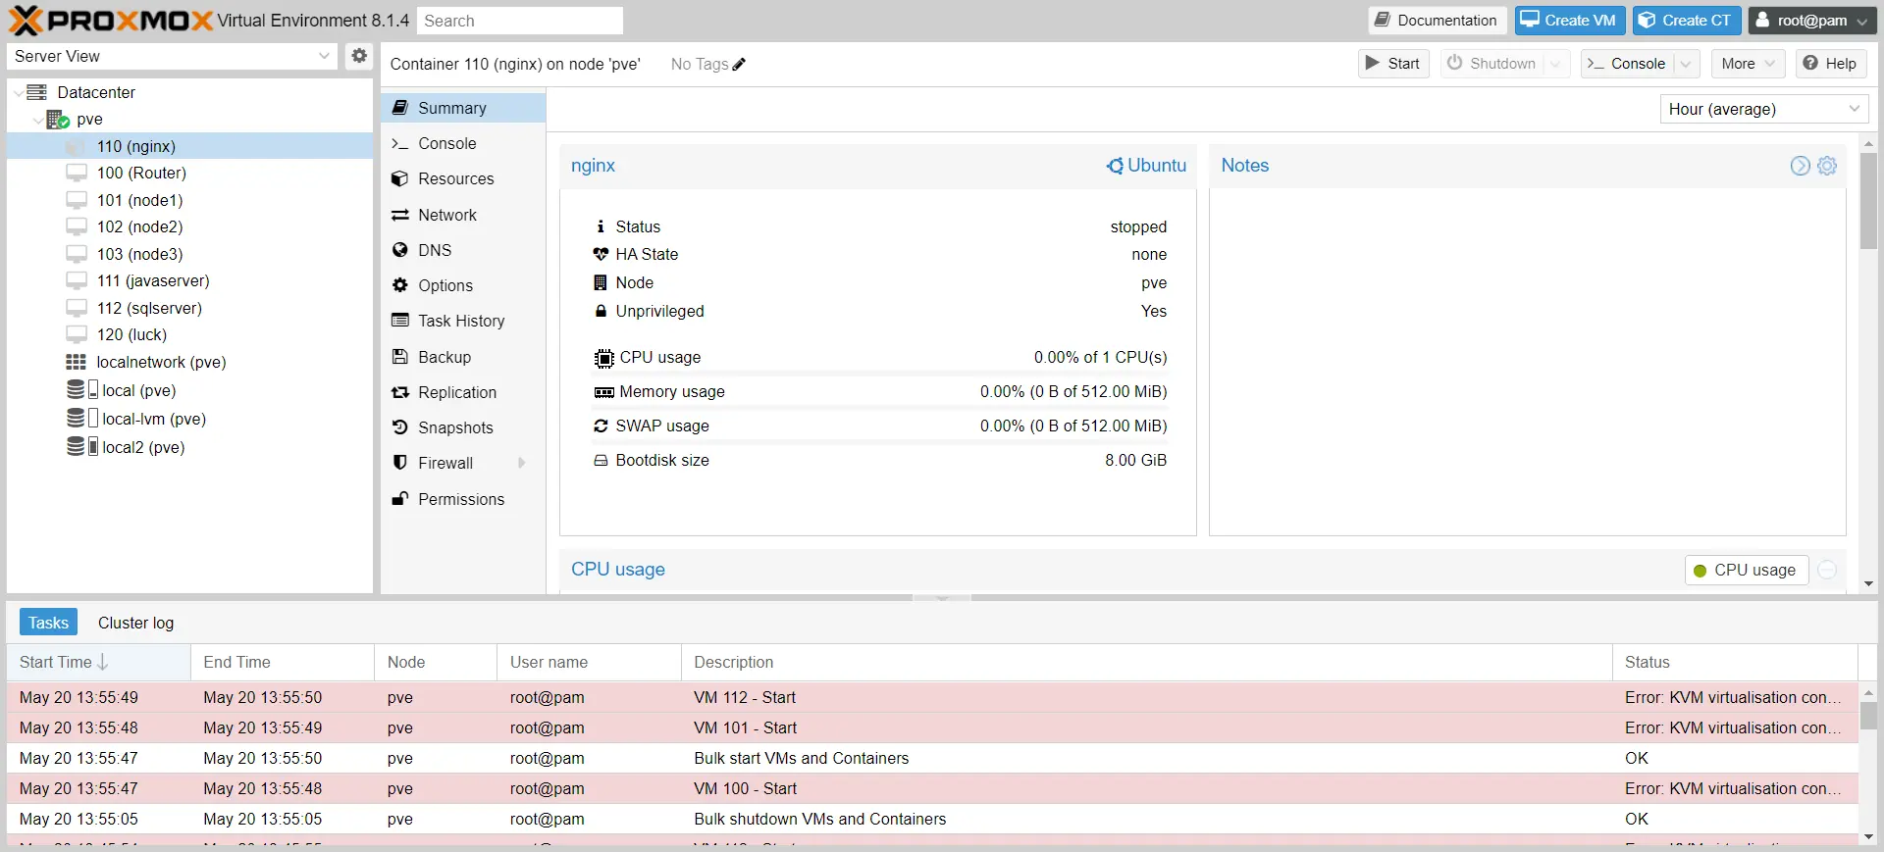Sort by the Start Time column header
Screen dimensions: 1884x852
(x=98, y=663)
